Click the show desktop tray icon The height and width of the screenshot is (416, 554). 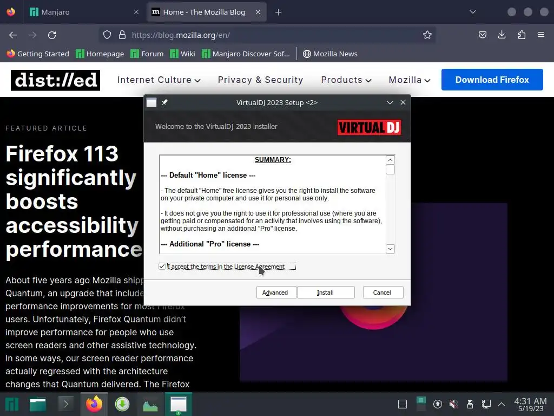point(403,404)
